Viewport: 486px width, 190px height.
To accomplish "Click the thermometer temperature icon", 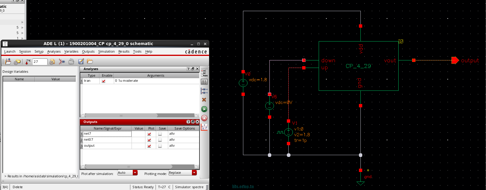I will coord(28,62).
